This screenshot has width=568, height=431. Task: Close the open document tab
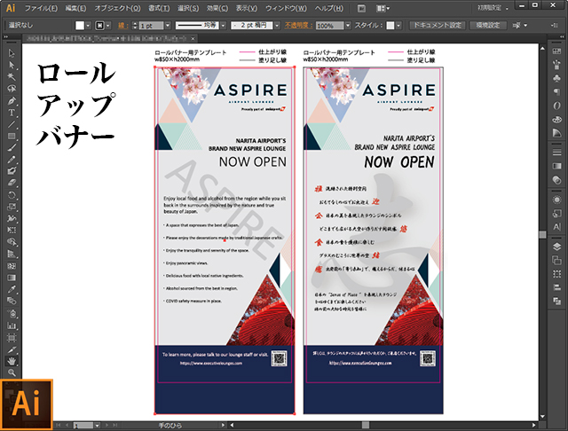pos(193,38)
